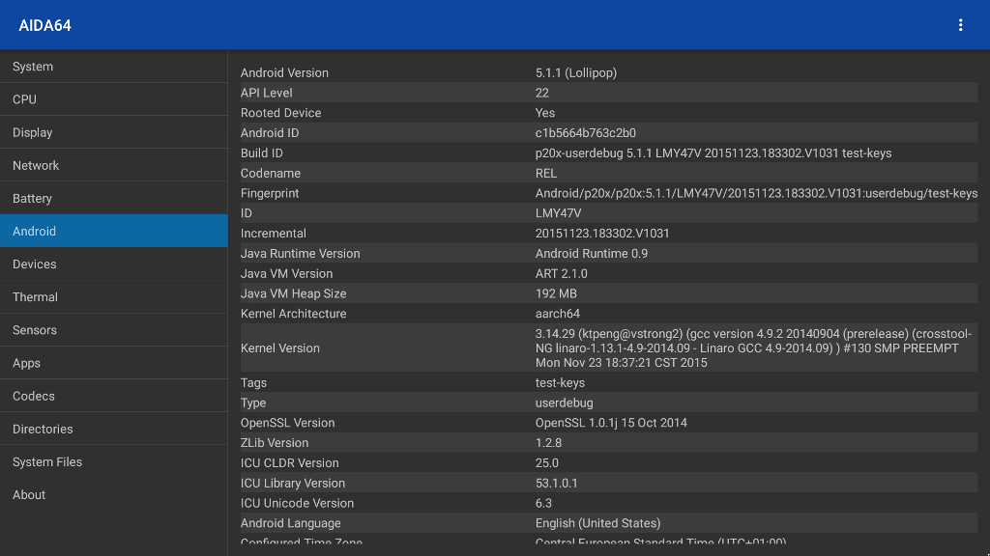Click the API Level value 22
This screenshot has height=556, width=990.
point(541,93)
